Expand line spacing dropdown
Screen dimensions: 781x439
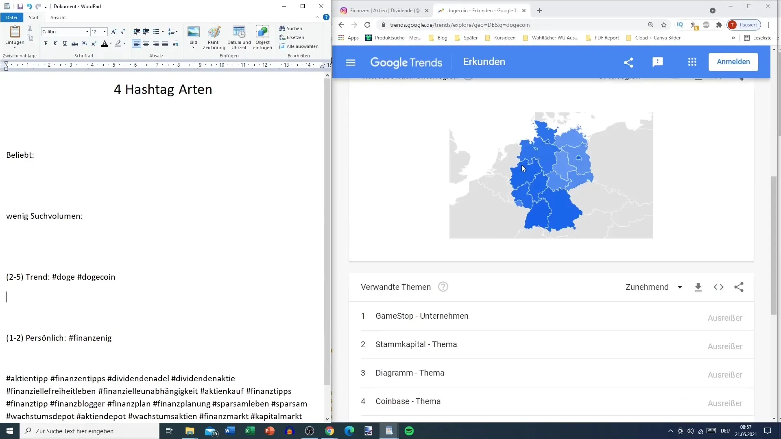point(177,32)
